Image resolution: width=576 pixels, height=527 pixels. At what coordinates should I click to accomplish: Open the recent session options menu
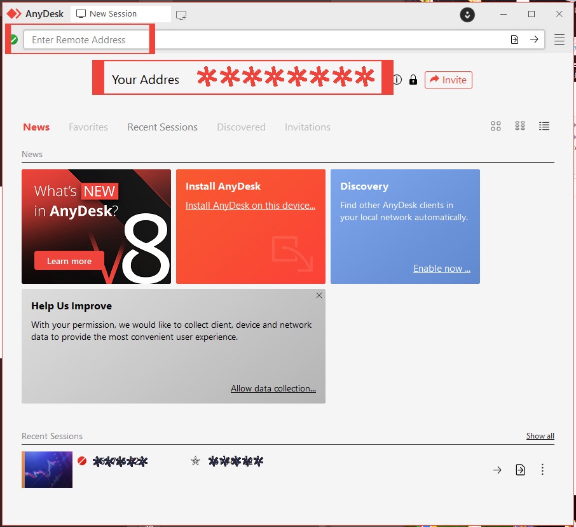click(542, 470)
